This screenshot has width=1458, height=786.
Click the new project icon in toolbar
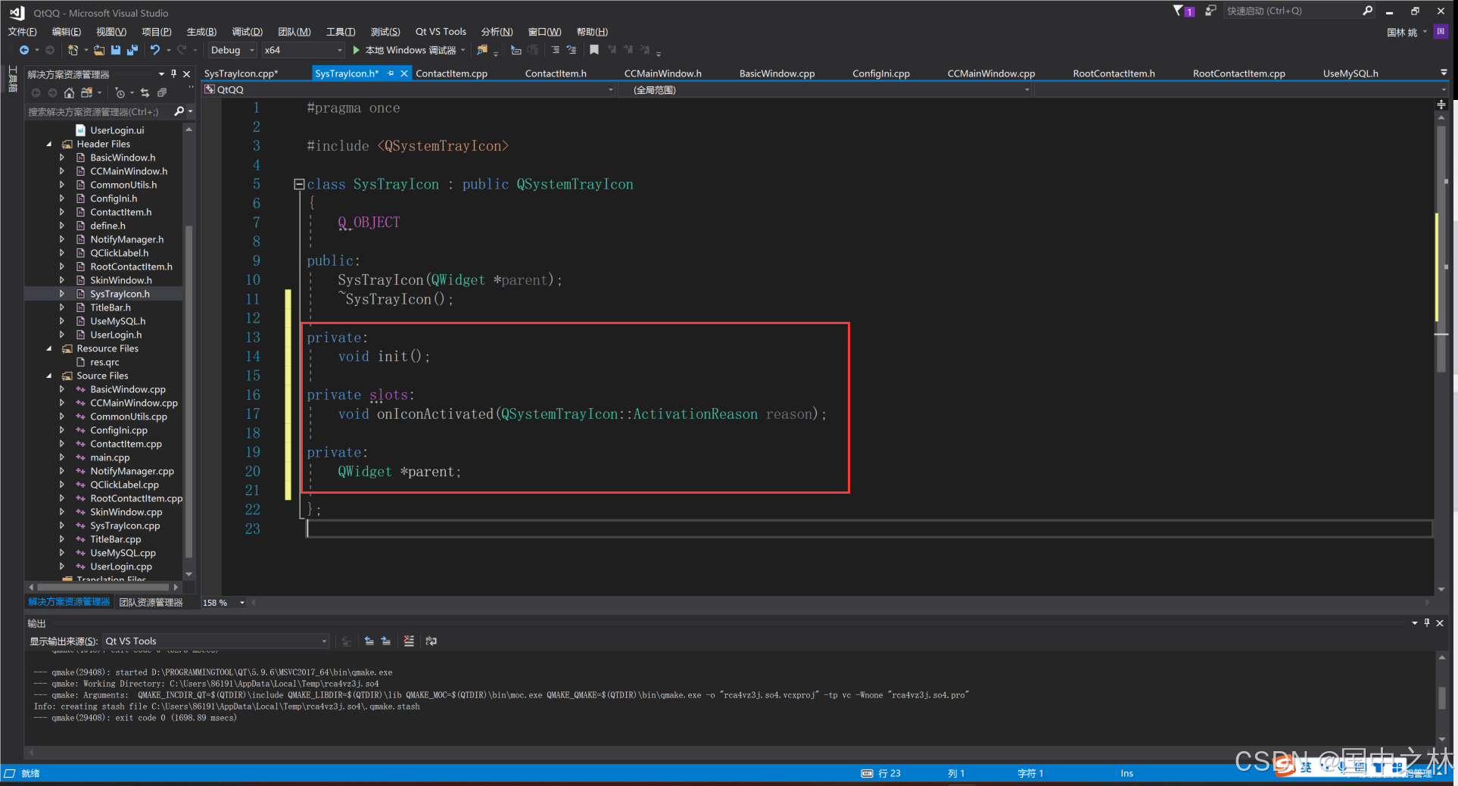(x=73, y=50)
